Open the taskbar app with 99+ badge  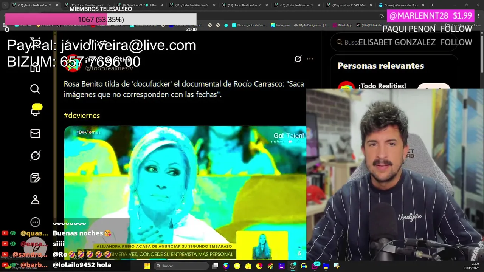pos(316,266)
